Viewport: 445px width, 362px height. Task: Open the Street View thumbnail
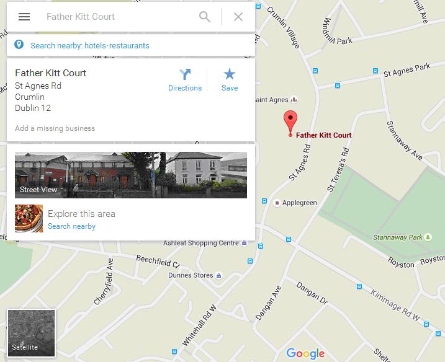click(131, 175)
